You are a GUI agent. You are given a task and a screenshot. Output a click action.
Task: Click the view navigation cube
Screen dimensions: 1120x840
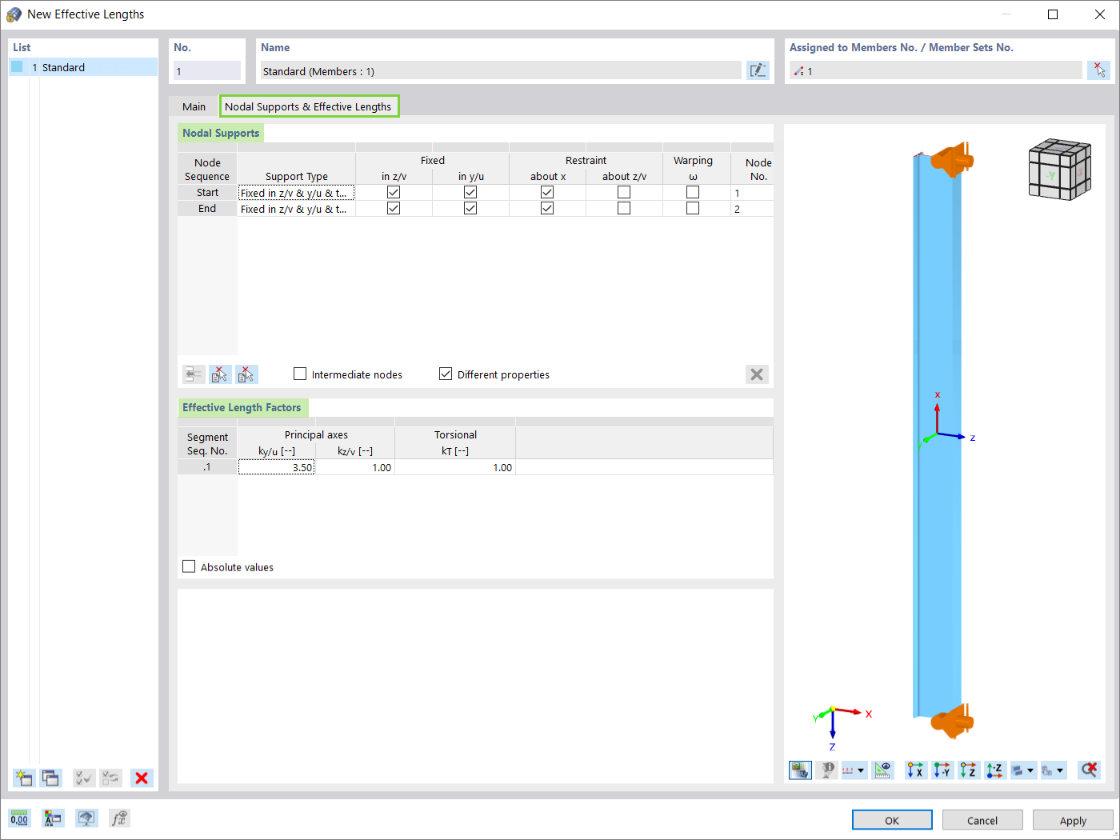1060,169
